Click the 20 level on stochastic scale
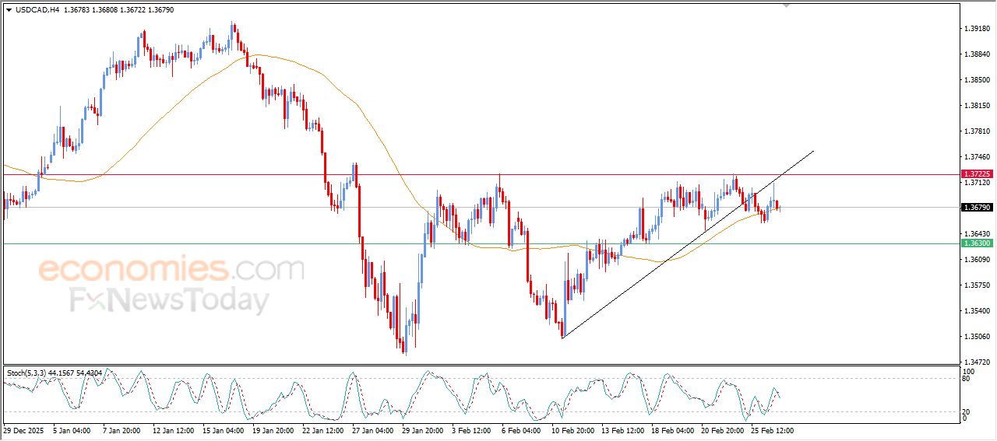 [966, 412]
